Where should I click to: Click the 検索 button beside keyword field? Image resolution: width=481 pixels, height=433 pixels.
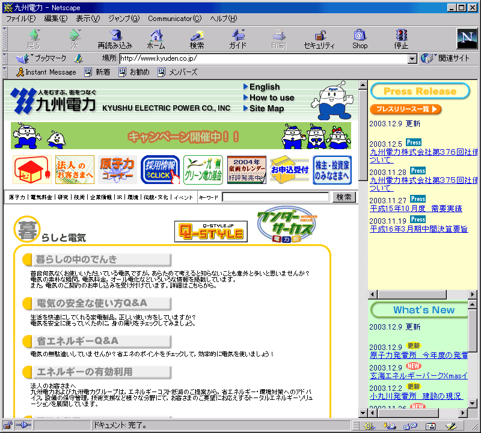(344, 197)
